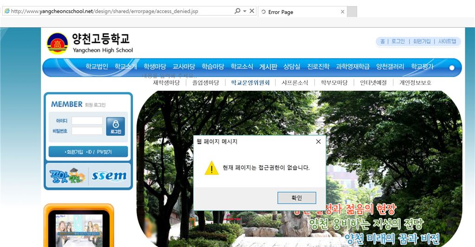Image resolution: width=475 pixels, height=247 pixels.
Task: Click the 아이디 input field
Action: [x=87, y=120]
